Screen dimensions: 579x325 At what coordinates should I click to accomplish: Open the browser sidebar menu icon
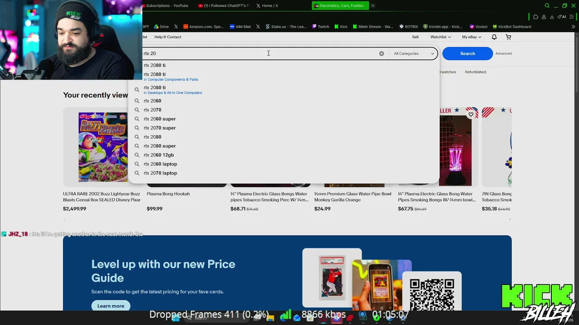pyautogui.click(x=572, y=17)
